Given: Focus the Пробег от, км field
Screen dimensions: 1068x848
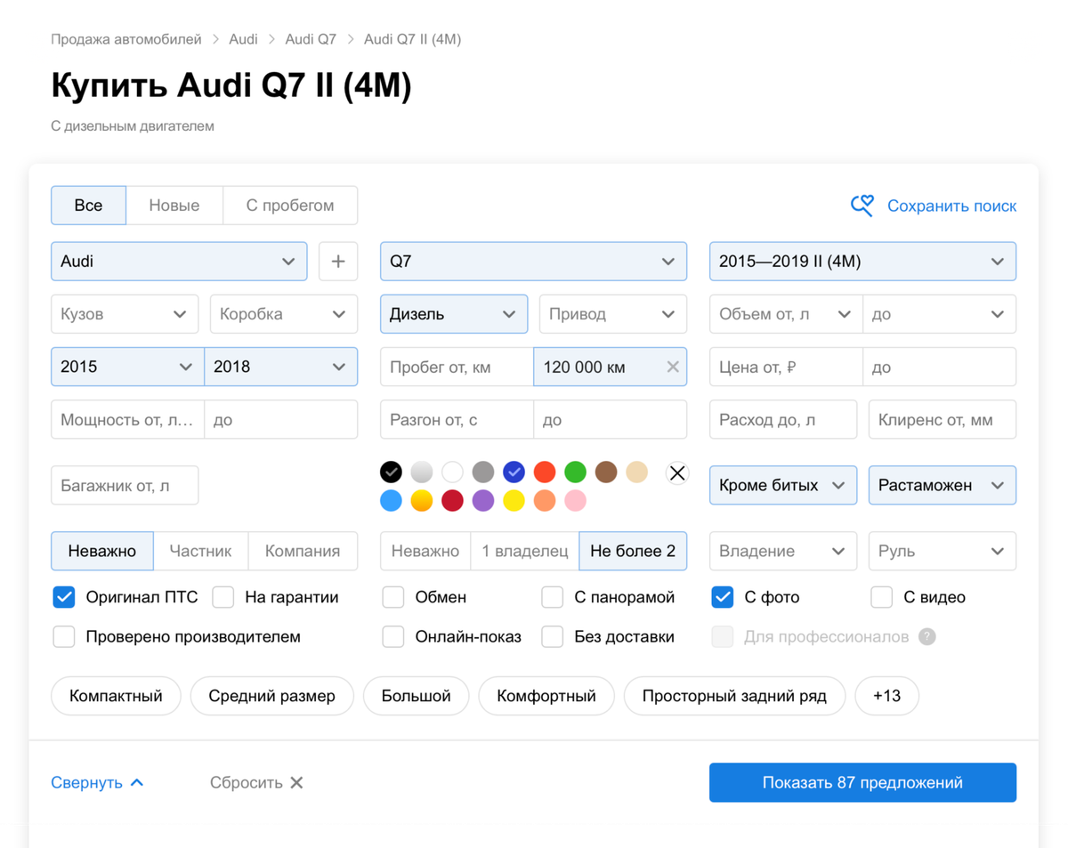Looking at the screenshot, I should (x=457, y=367).
